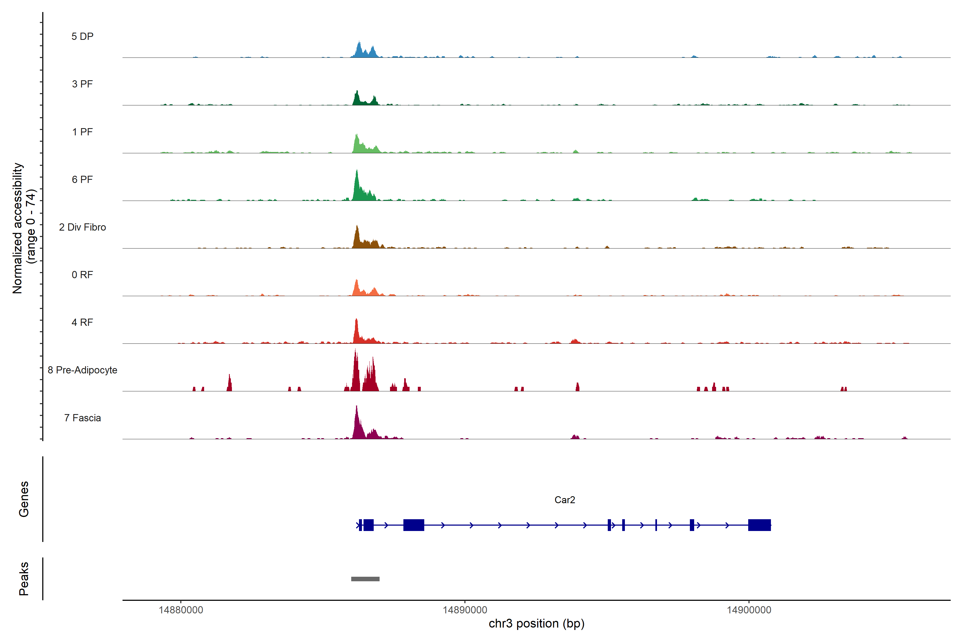Click the 14900000 axis tick label
The image size is (963, 642).
pyautogui.click(x=749, y=610)
